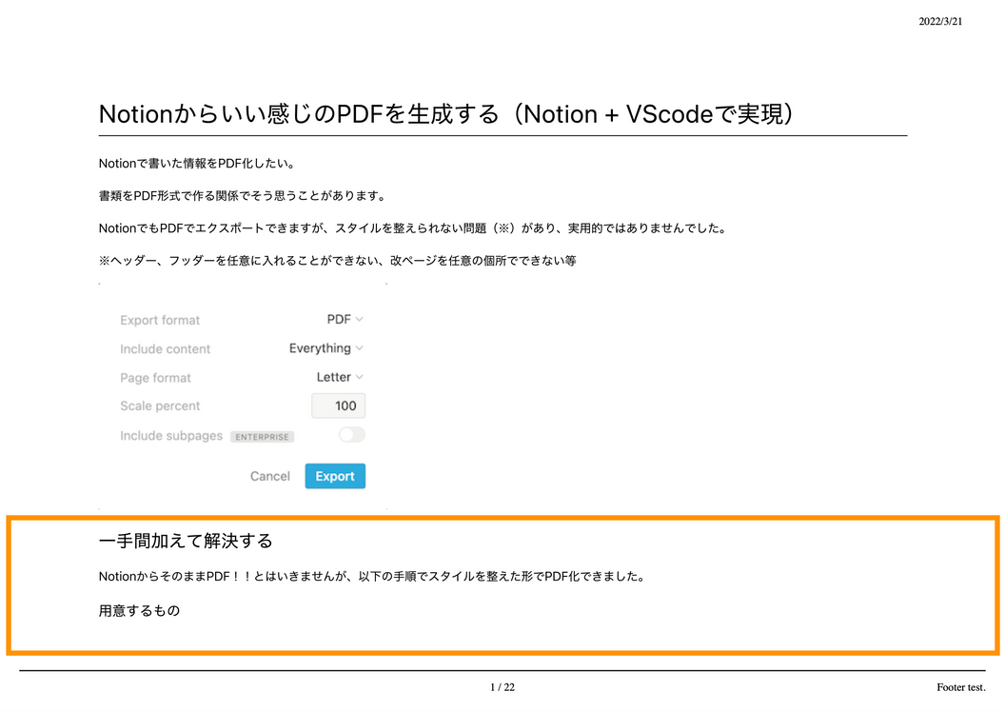Image resolution: width=1005 pixels, height=711 pixels.
Task: Open the Include content Everything dropdown
Action: coord(326,348)
